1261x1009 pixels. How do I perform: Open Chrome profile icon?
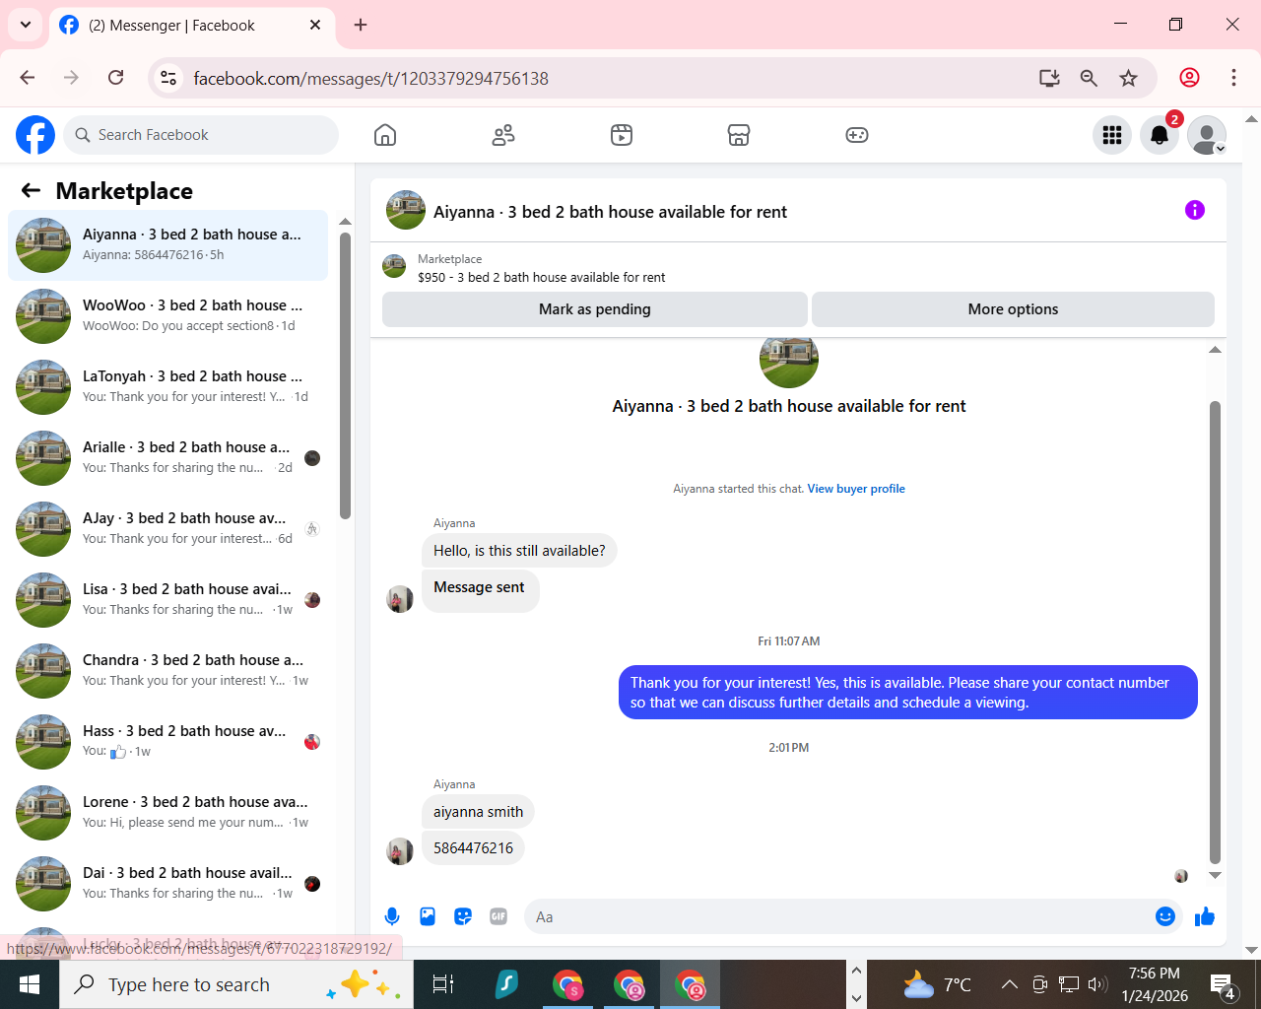1190,78
